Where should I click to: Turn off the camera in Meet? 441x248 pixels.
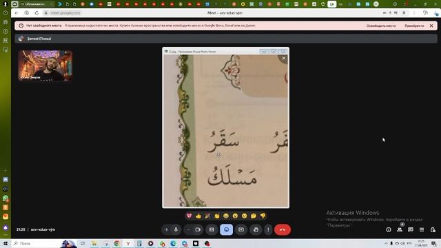tap(198, 229)
